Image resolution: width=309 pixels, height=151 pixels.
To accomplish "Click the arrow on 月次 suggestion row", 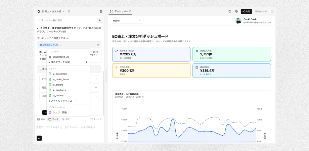I will point(96,96).
